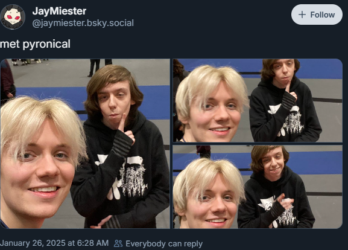Click the word "reply" in reply setting label
Screen dimensions: 348x250
(x=194, y=244)
